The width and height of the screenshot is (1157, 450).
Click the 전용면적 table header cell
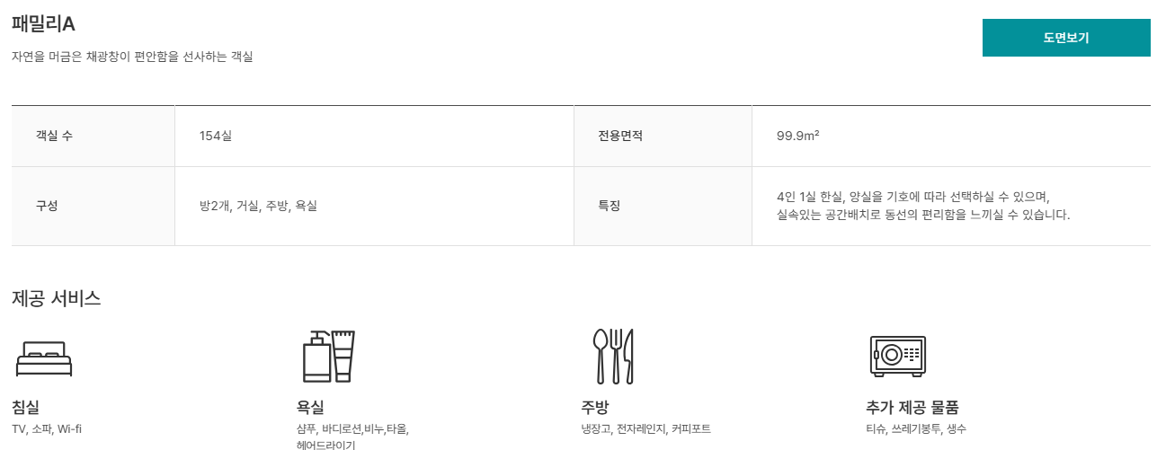click(x=620, y=137)
